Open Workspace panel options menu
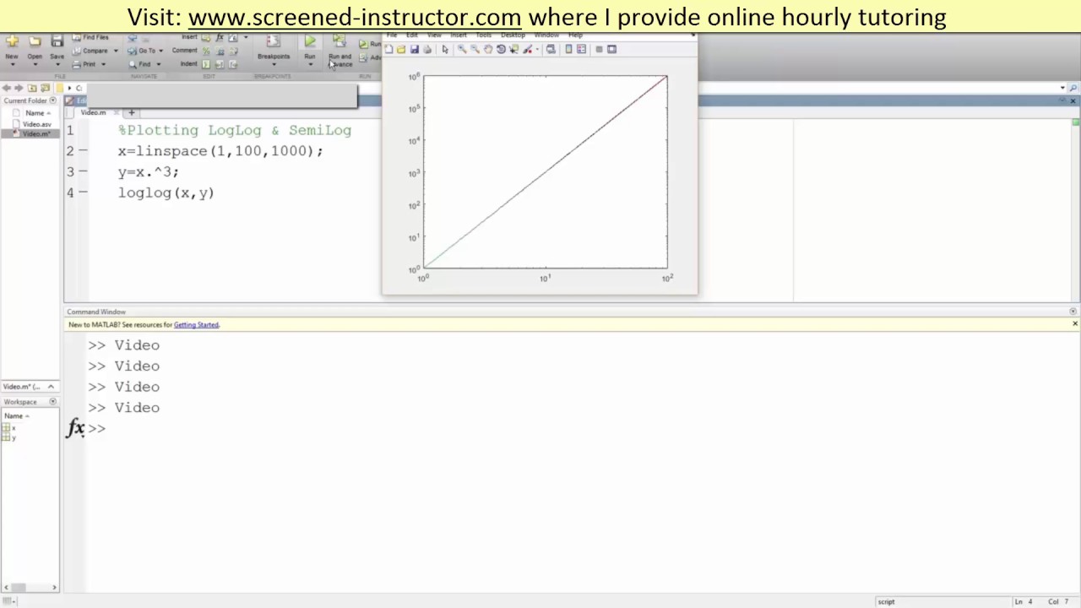The width and height of the screenshot is (1081, 608). coord(53,402)
